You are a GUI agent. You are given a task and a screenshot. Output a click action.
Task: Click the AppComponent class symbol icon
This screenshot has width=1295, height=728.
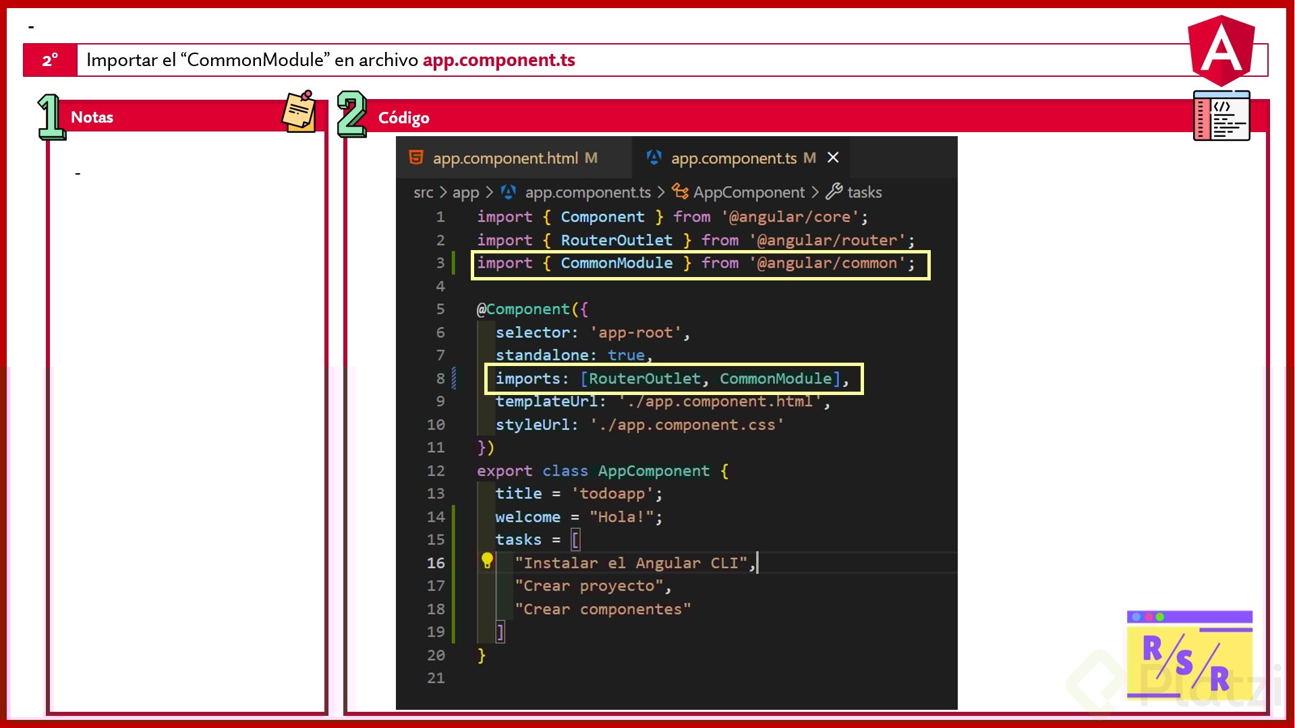pos(680,192)
